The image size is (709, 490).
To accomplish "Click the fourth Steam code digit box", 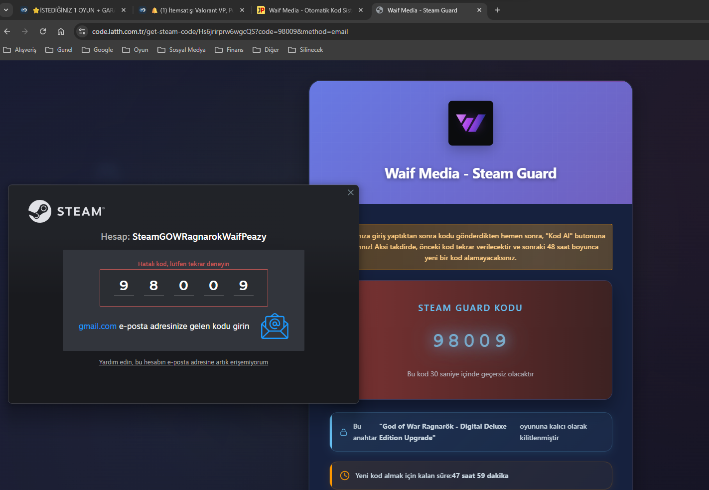I will pos(214,286).
